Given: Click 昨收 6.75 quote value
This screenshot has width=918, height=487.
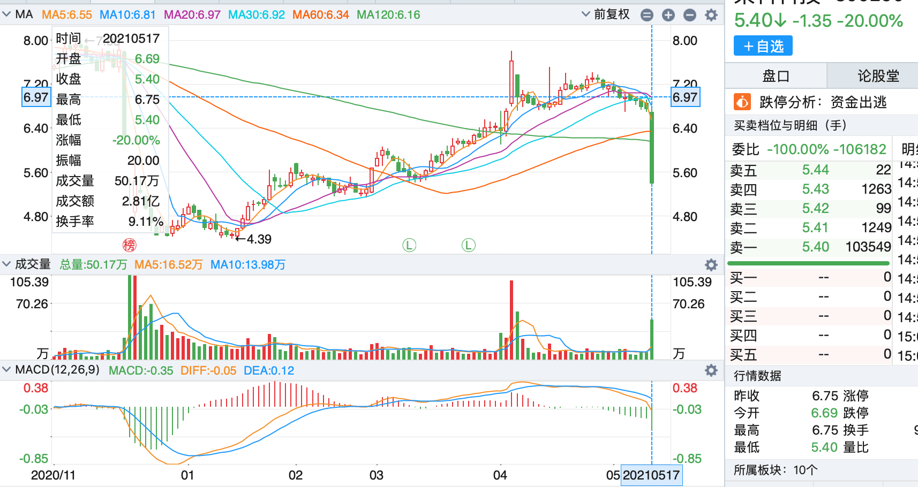Looking at the screenshot, I should tap(825, 395).
